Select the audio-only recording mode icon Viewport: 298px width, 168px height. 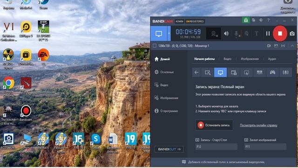tap(285, 72)
